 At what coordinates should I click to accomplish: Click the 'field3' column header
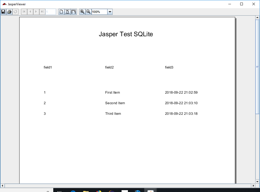pyautogui.click(x=169, y=67)
